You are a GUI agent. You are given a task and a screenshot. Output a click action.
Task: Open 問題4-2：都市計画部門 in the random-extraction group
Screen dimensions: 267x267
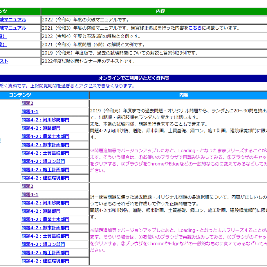point(46,145)
